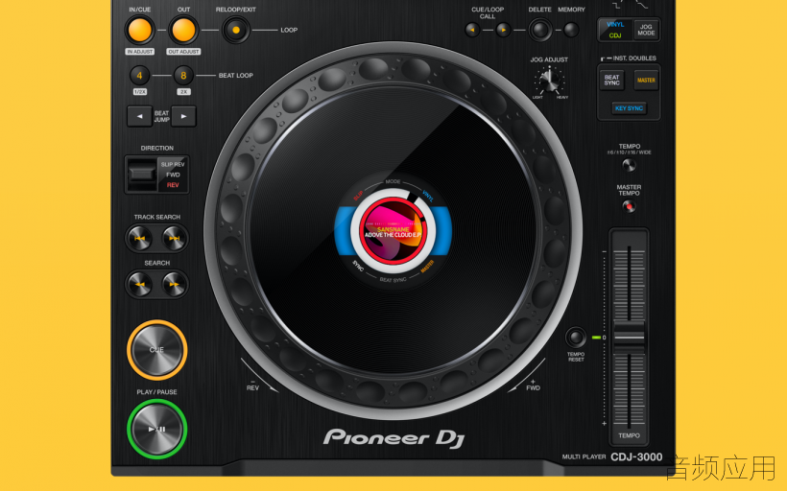Click the beat jump left arrow

(x=139, y=116)
